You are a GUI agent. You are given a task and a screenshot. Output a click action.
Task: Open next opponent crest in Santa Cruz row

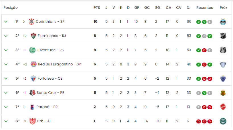[223, 93]
